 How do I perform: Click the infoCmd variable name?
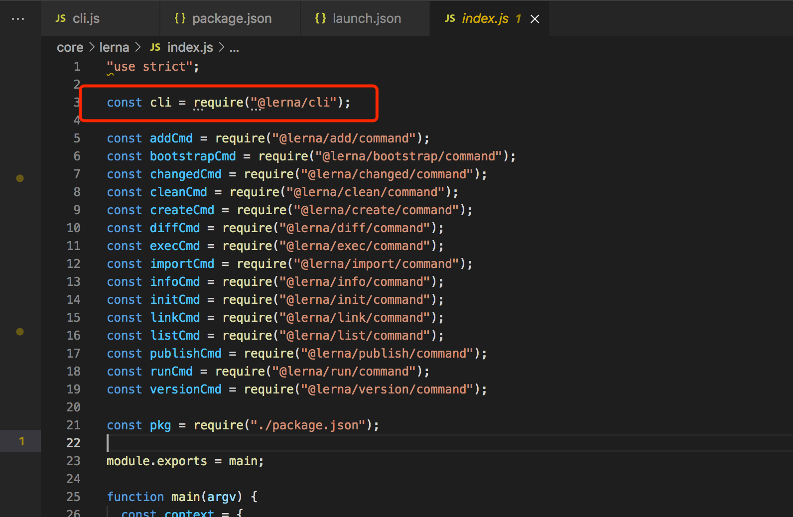[175, 282]
